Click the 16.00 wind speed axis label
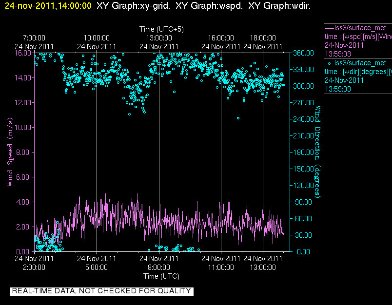The height and width of the screenshot is (305, 392). point(23,53)
